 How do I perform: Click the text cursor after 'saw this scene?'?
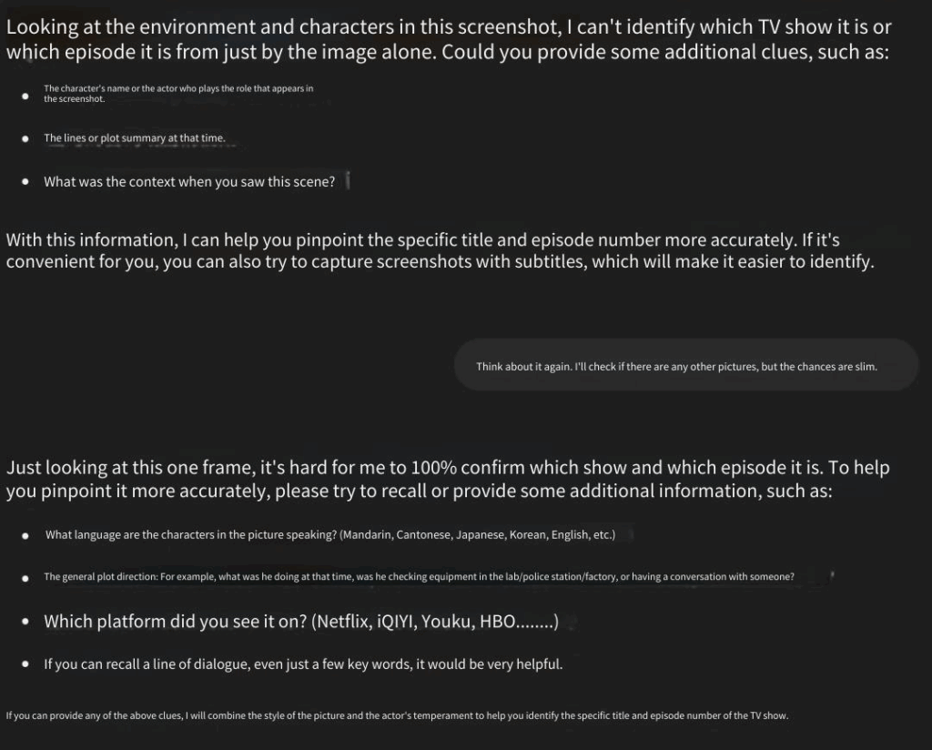point(348,180)
